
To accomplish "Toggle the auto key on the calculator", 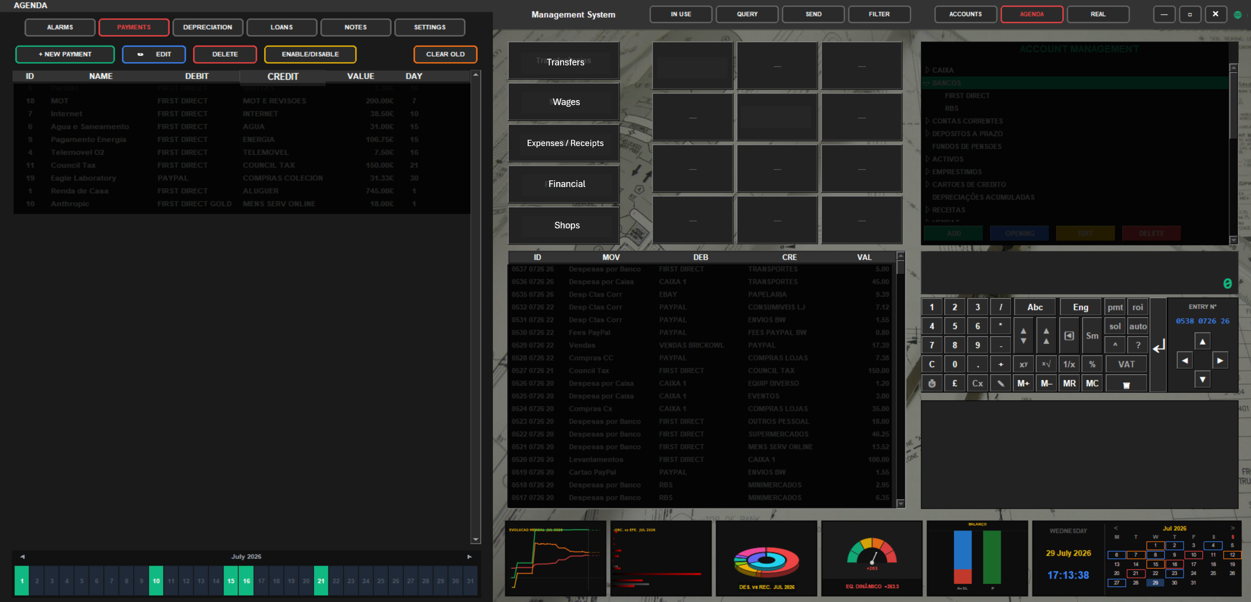I will [1137, 326].
